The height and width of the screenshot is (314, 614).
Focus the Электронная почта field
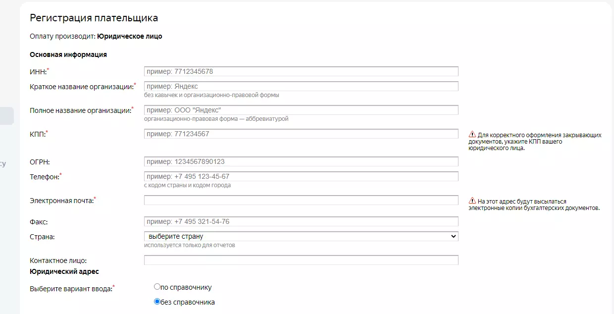click(x=301, y=200)
